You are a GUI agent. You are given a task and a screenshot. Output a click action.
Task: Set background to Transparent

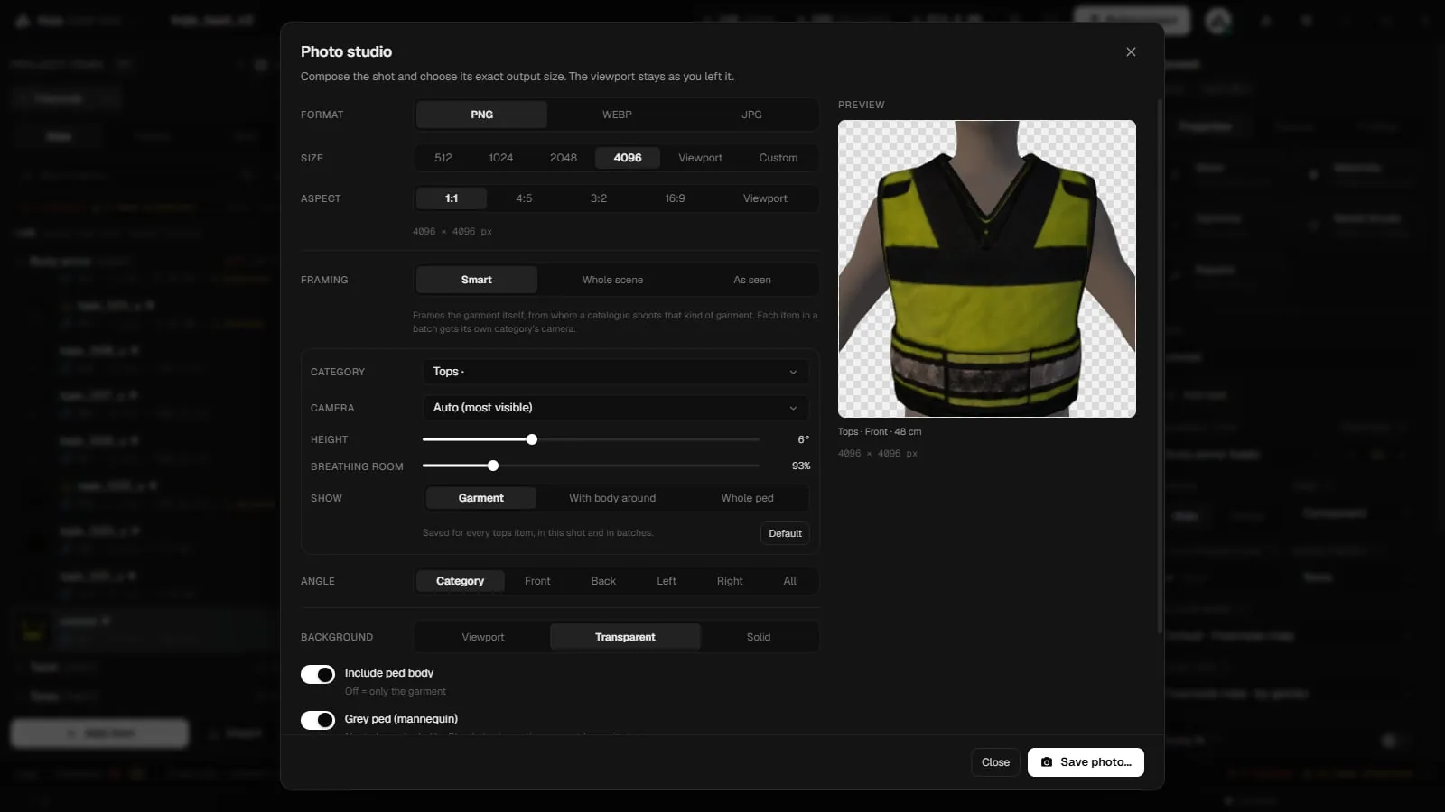click(625, 637)
